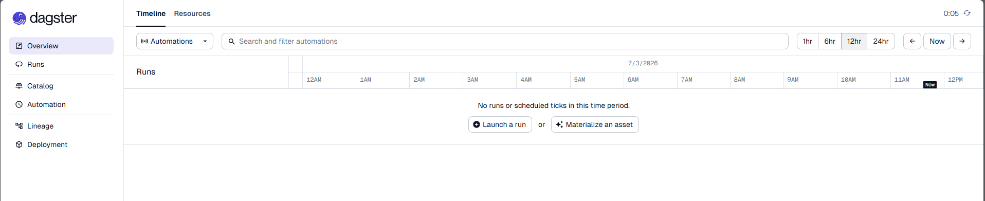This screenshot has height=201, width=985.
Task: Open Runs via its sidebar icon
Action: pos(19,64)
